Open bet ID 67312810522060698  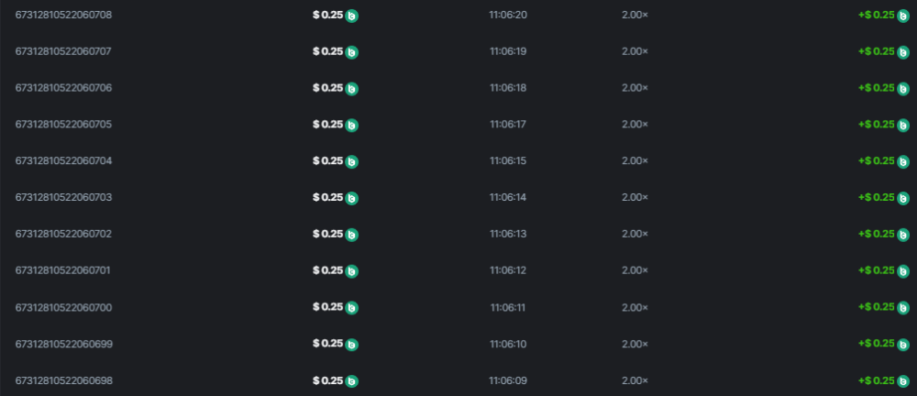[63, 379]
